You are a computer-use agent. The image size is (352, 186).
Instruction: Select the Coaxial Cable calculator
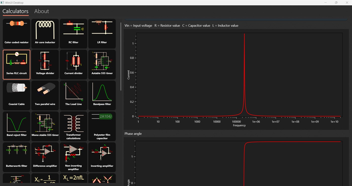pyautogui.click(x=16, y=95)
